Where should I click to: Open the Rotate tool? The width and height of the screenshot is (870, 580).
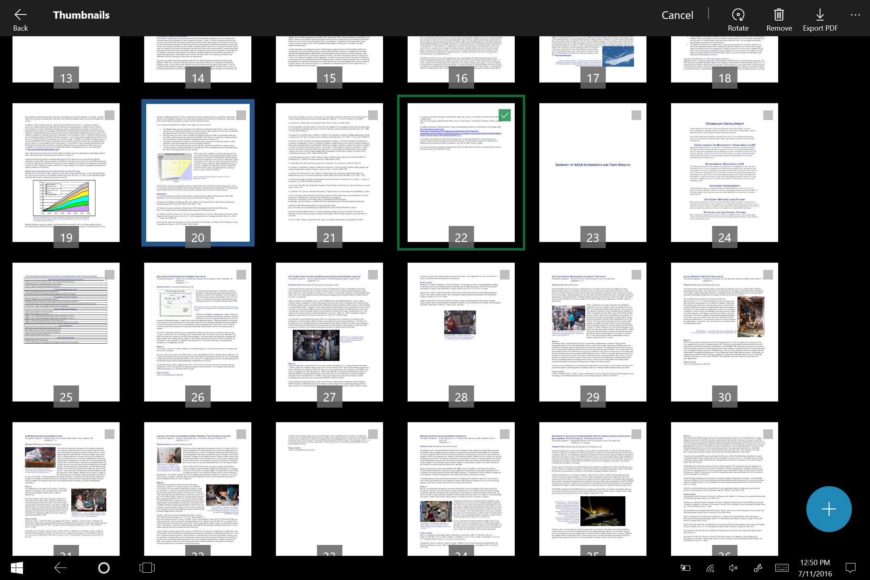tap(738, 15)
